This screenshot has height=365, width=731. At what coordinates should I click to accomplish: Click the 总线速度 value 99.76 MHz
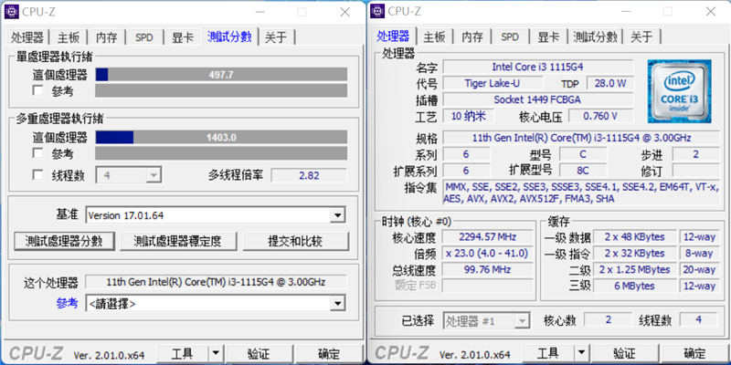(x=487, y=269)
